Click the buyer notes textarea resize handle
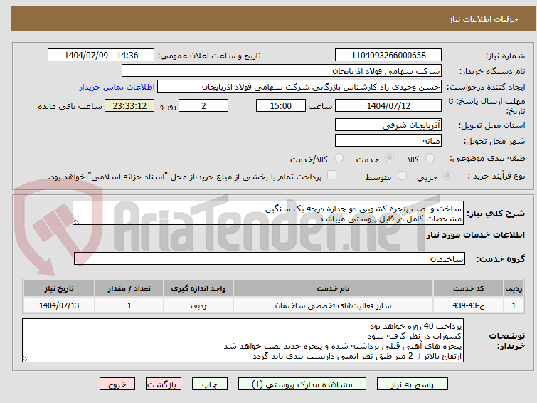 click(26, 359)
